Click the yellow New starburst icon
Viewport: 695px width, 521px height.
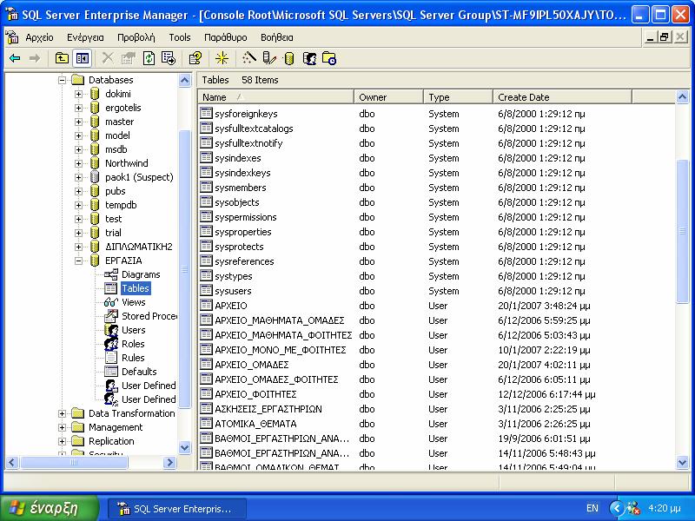(x=222, y=58)
